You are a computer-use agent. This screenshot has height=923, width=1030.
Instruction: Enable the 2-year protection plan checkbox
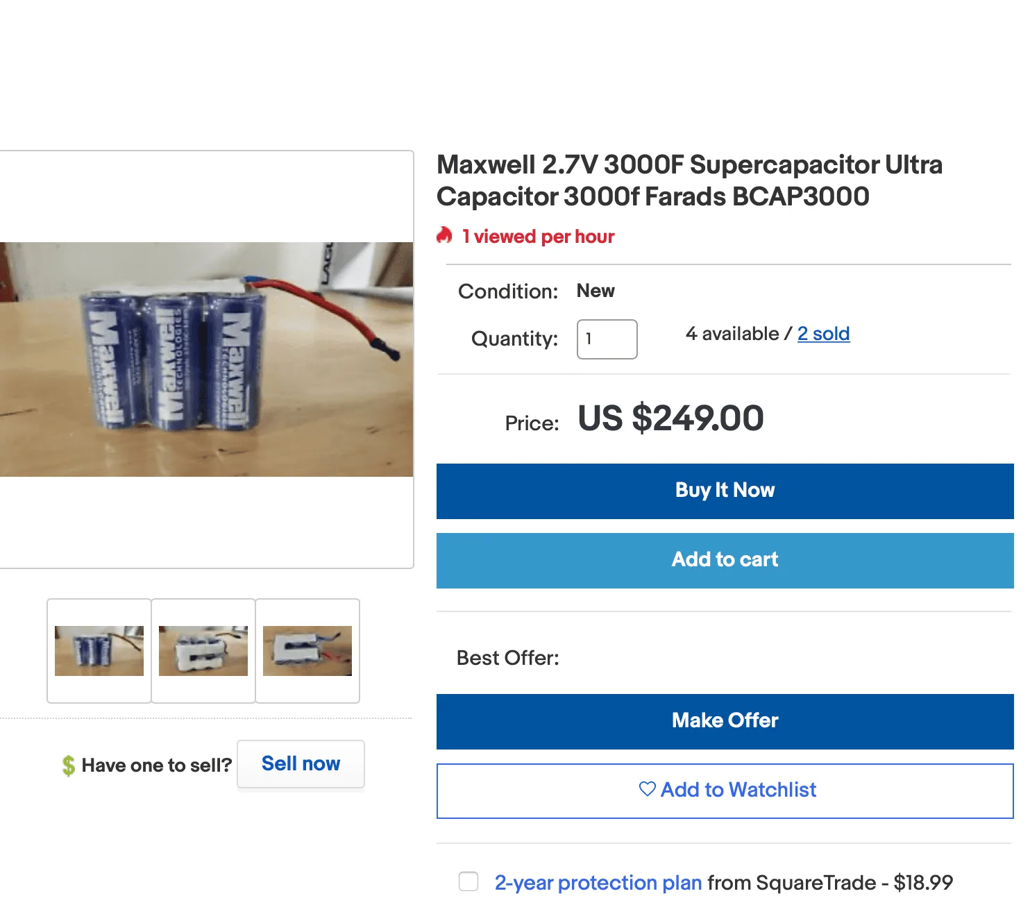coord(468,881)
